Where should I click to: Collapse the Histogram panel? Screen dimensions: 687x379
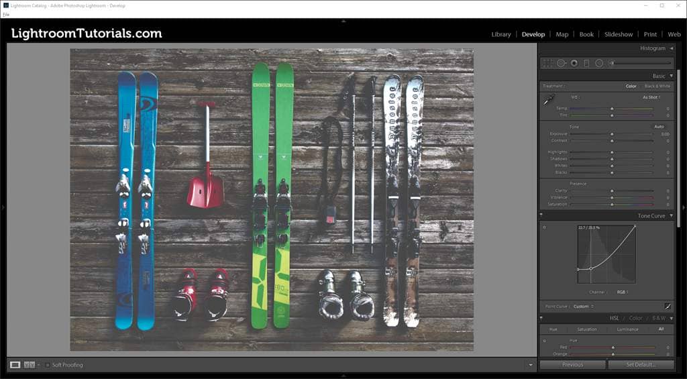tap(671, 48)
